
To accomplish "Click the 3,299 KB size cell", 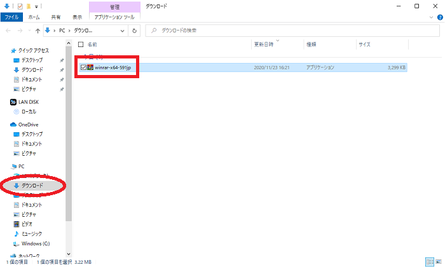I will click(397, 67).
